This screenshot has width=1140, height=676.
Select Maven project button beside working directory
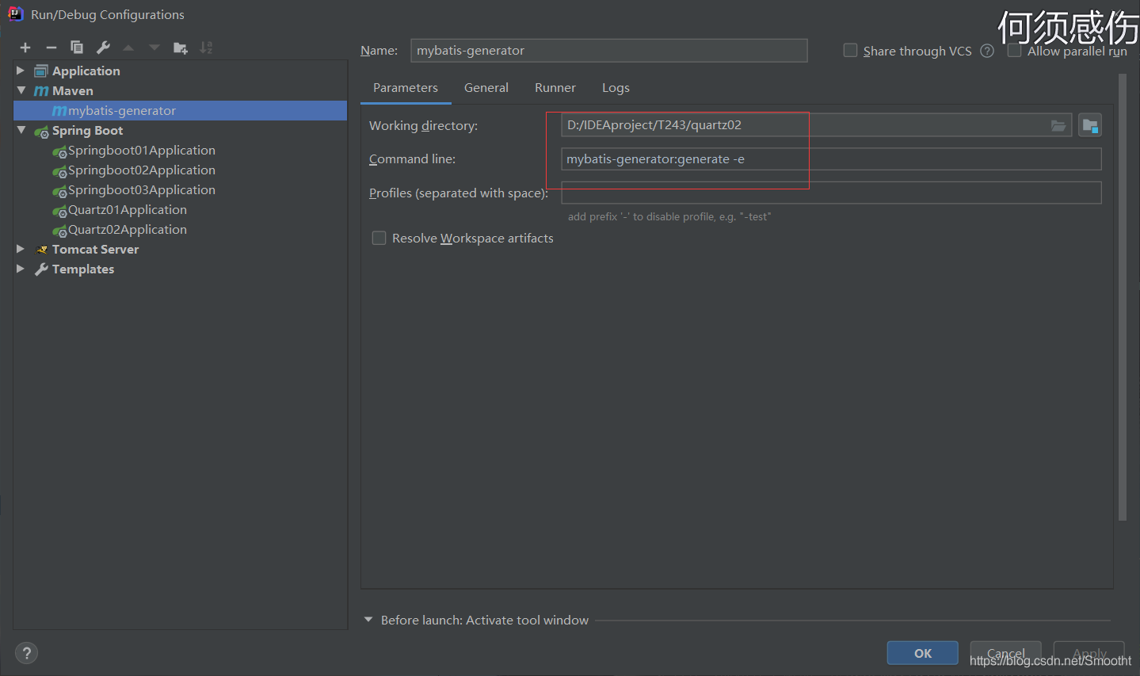(1090, 125)
